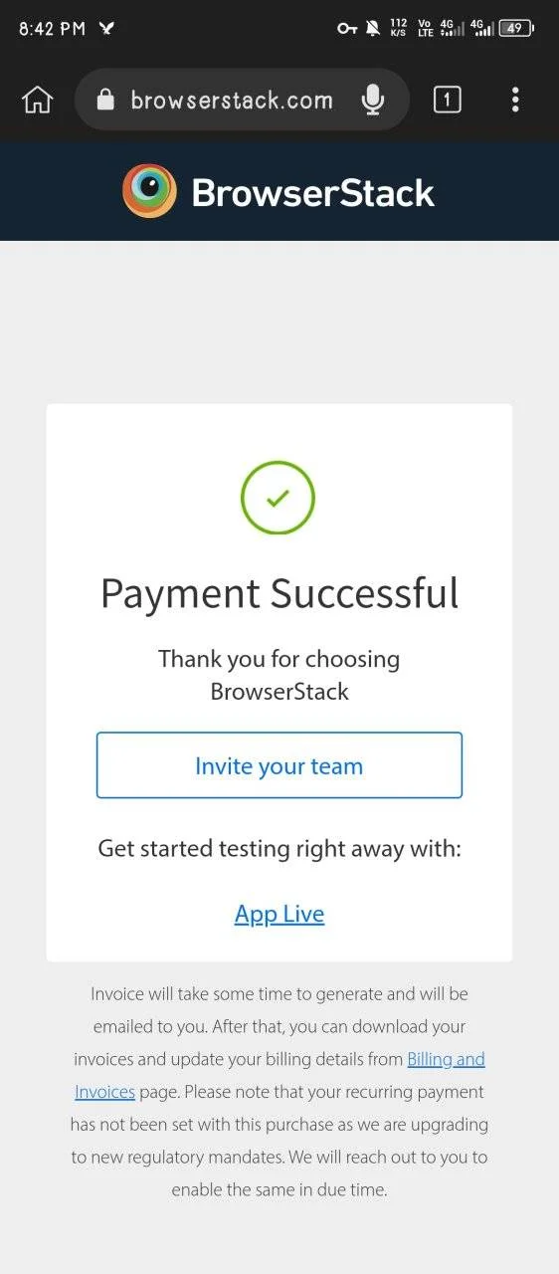The width and height of the screenshot is (559, 1274).
Task: Tap the Chrome home icon
Action: (37, 100)
